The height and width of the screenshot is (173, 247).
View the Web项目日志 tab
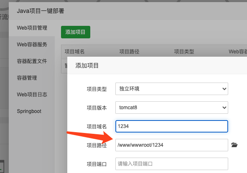coord(32,95)
